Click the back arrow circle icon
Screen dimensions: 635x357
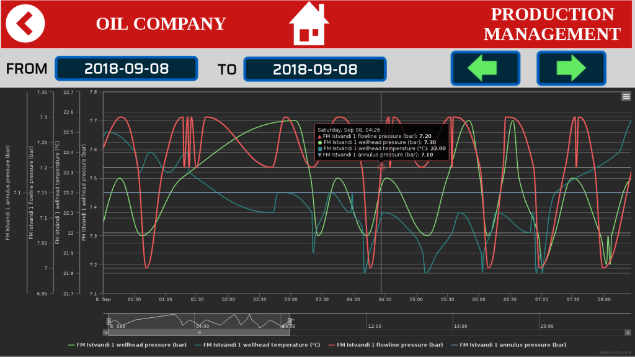[25, 23]
